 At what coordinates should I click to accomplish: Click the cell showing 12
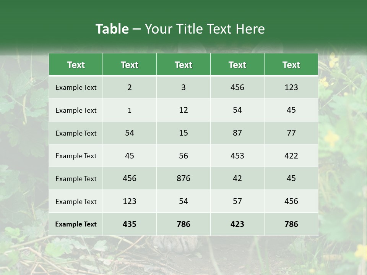point(183,110)
